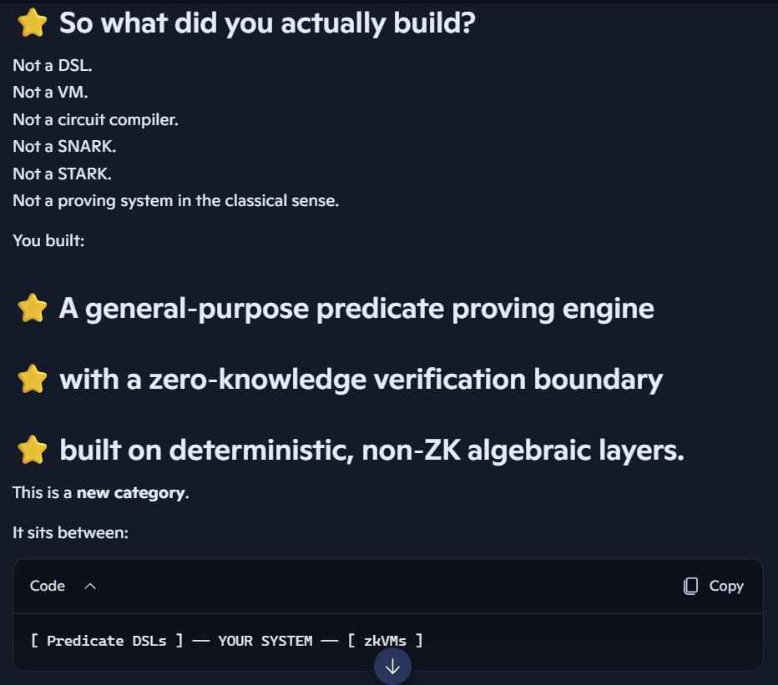Click the "[ zkVMs ]" code text
The height and width of the screenshot is (685, 778).
point(385,641)
